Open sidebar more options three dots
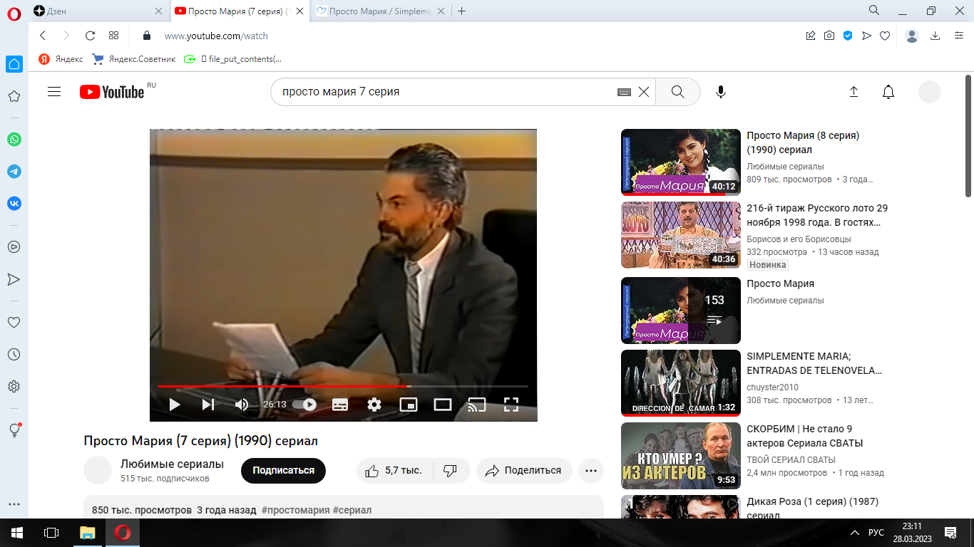 (14, 504)
